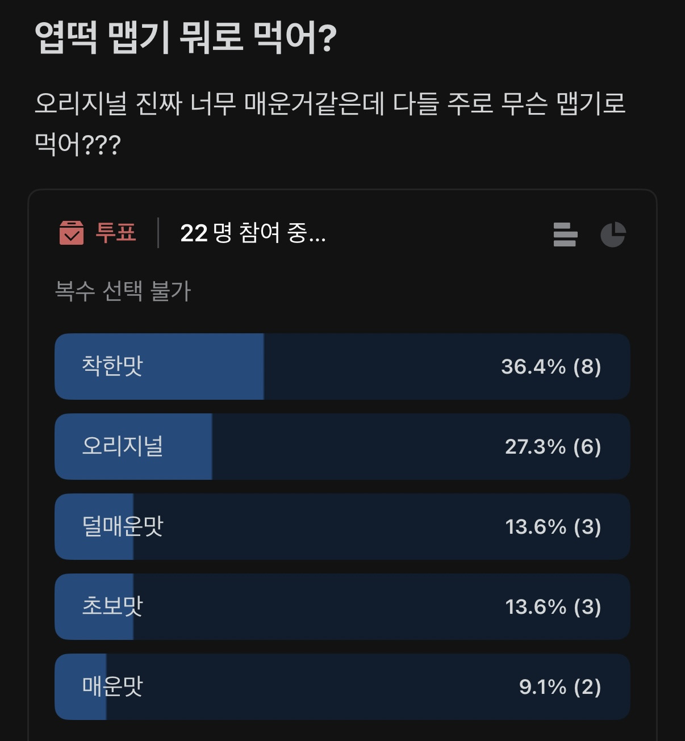Click the red ballot box poll icon
This screenshot has width=685, height=741.
coord(72,233)
